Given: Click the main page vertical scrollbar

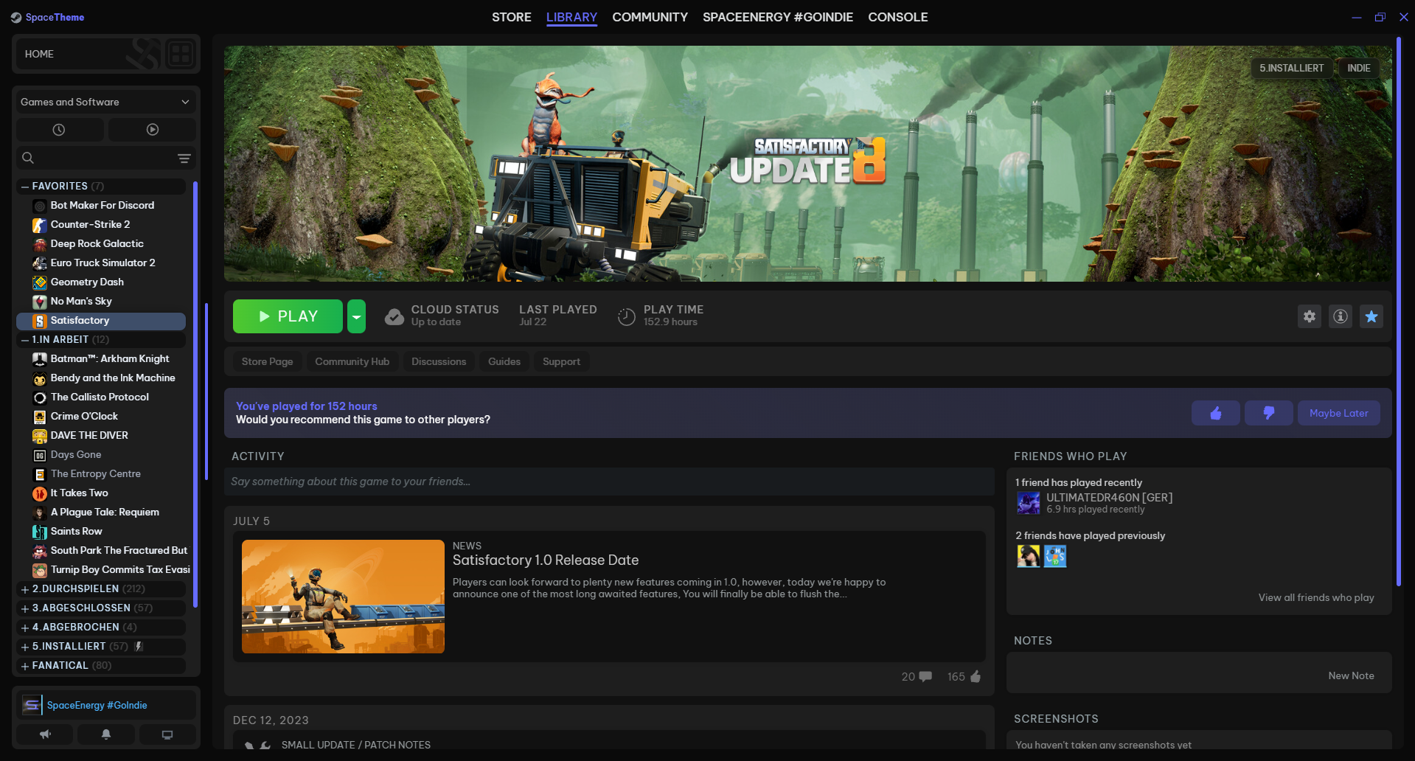Looking at the screenshot, I should point(1399,313).
